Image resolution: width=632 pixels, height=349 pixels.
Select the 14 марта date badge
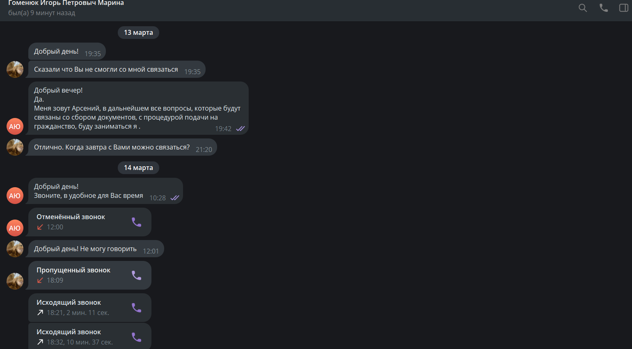(x=138, y=168)
